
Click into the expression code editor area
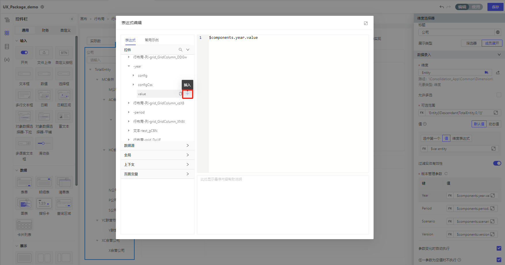(288, 101)
